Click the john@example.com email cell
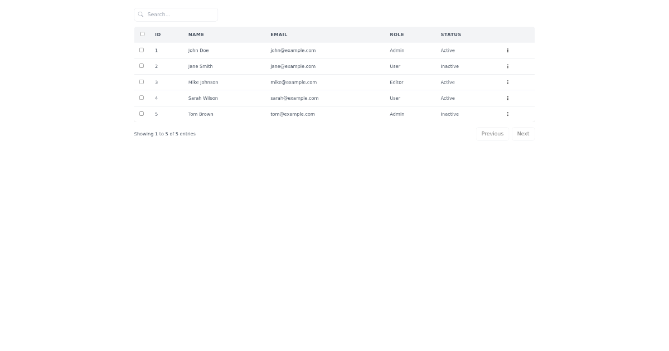The height and width of the screenshot is (351, 669). pos(293,50)
